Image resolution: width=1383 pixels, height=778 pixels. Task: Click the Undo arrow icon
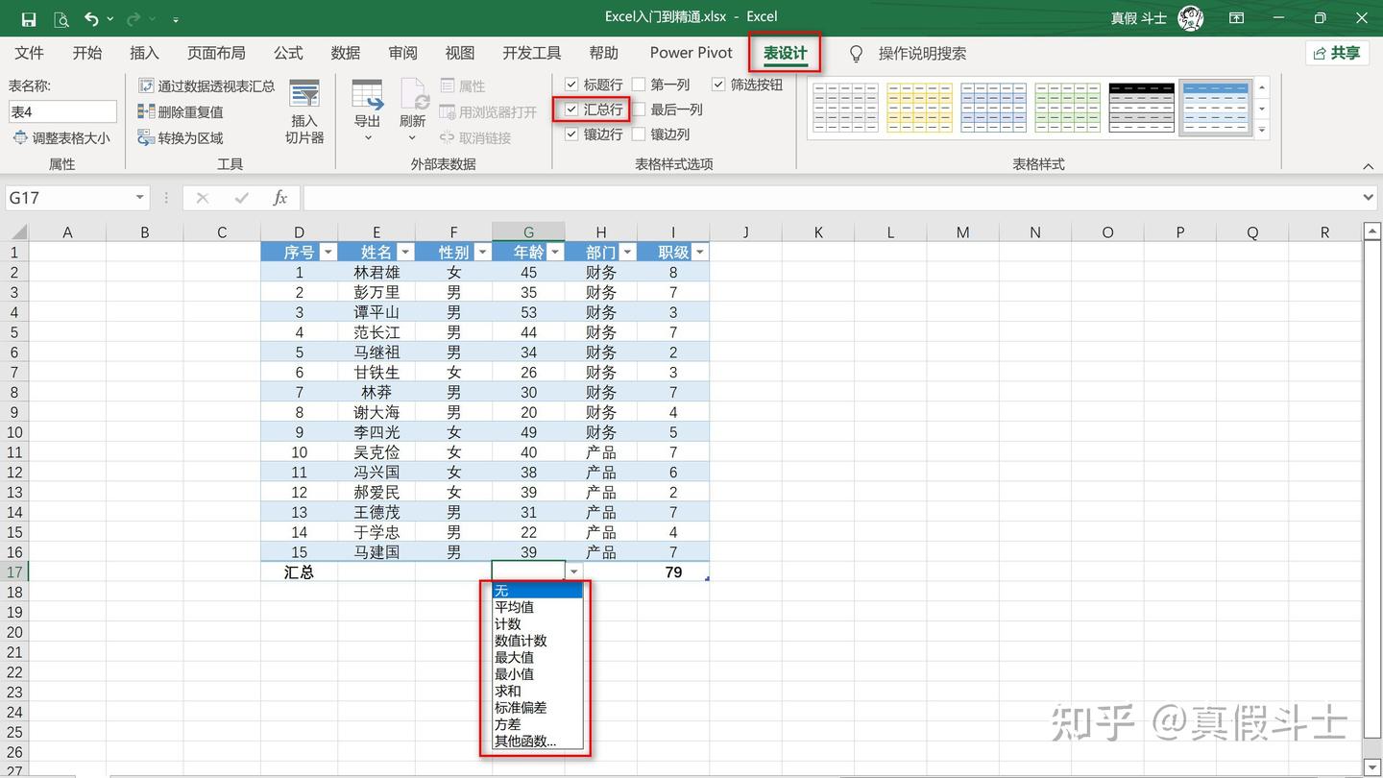coord(92,18)
